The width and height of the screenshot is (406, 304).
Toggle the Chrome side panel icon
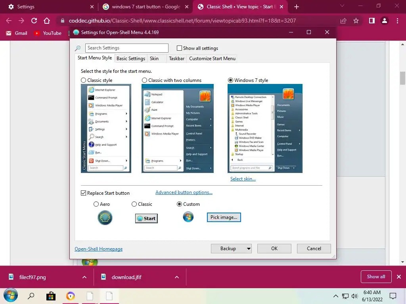point(372,21)
